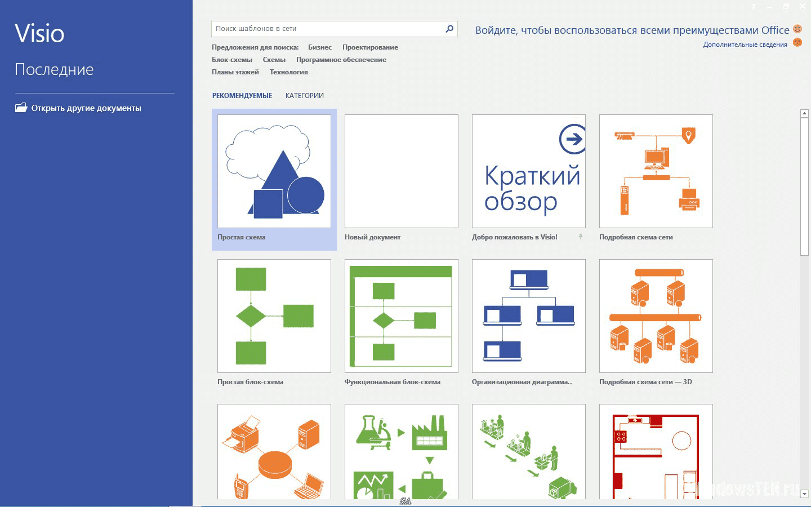811x507 pixels.
Task: Pin the Добро пожаловать в Visio template
Action: (x=581, y=237)
